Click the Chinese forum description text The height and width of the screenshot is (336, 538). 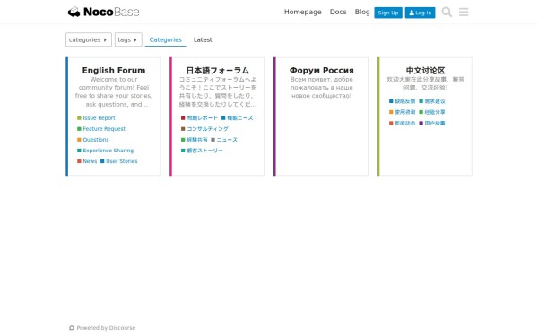point(425,83)
